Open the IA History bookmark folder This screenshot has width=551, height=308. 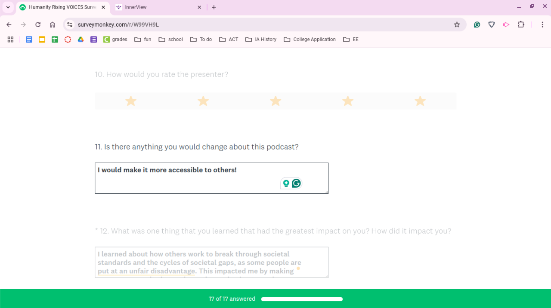tap(261, 40)
